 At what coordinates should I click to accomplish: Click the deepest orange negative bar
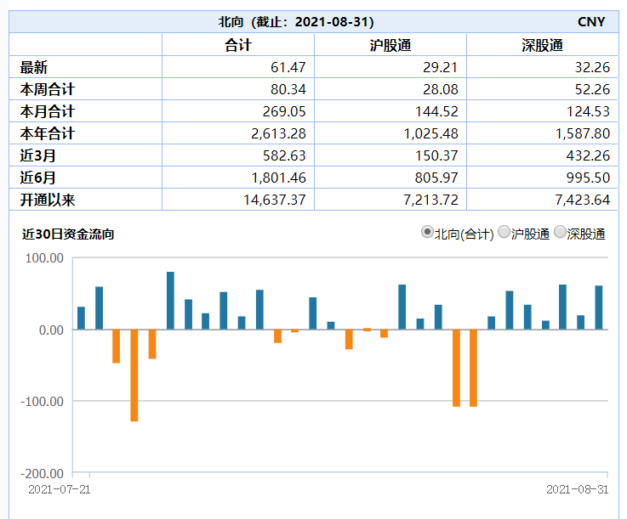134,375
